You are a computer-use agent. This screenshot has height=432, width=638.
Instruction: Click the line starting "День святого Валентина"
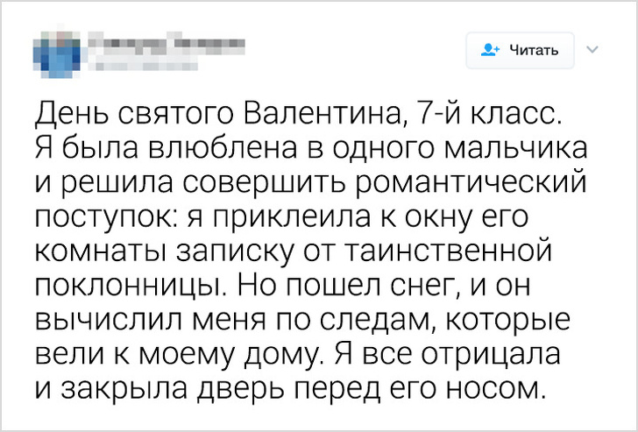click(294, 116)
